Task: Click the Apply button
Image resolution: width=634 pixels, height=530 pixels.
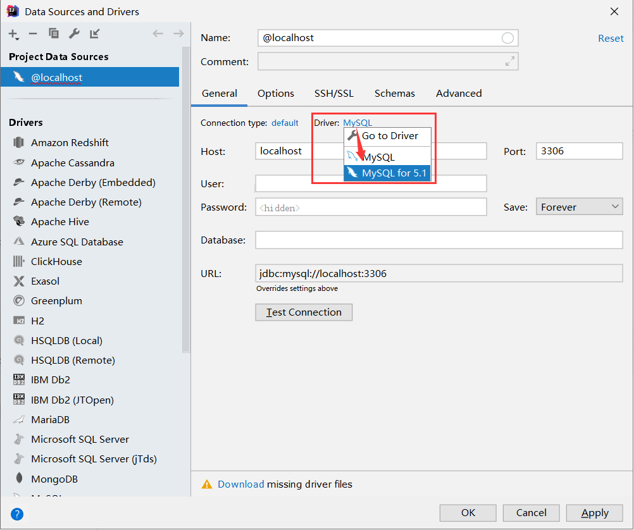Action: [x=594, y=513]
